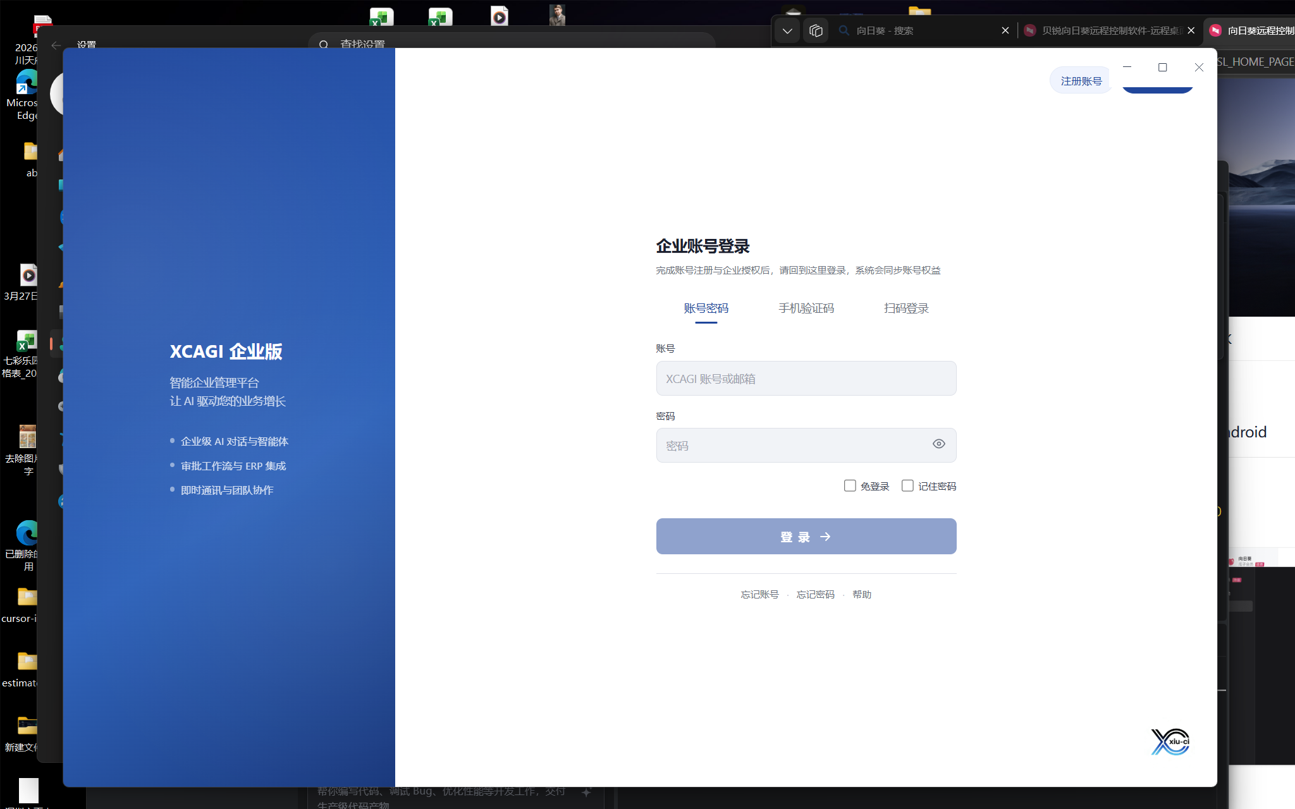Select the yellow folder icon above the browser tabs
Screen dimensions: 1295x809
click(x=920, y=11)
